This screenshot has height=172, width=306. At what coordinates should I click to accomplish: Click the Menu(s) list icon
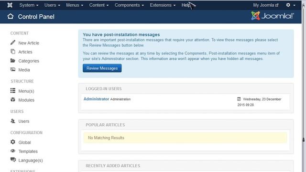click(x=13, y=90)
